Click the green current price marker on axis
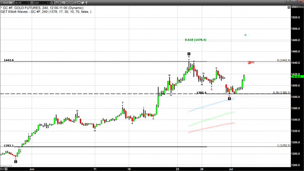This screenshot has height=171, width=304. 296,77
